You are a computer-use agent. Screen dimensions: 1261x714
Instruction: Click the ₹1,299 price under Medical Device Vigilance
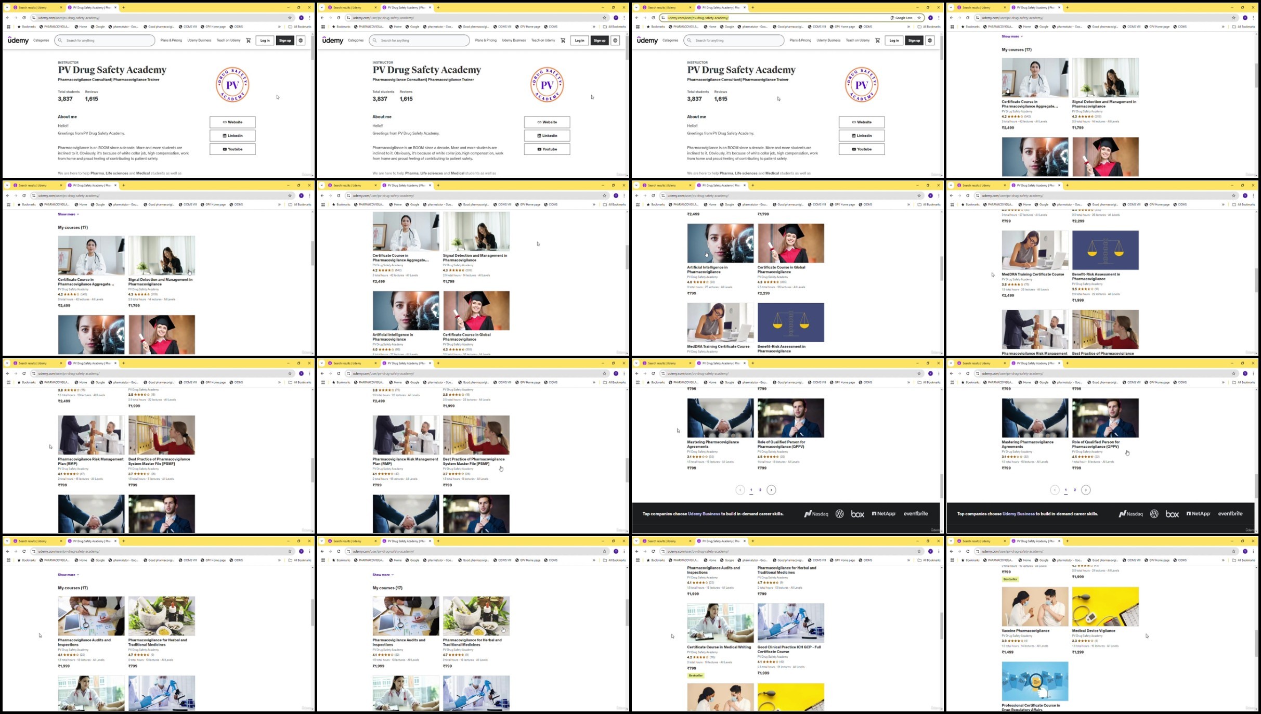point(1078,652)
